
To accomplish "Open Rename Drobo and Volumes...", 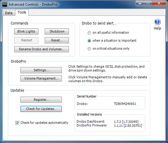I will coord(42,49).
